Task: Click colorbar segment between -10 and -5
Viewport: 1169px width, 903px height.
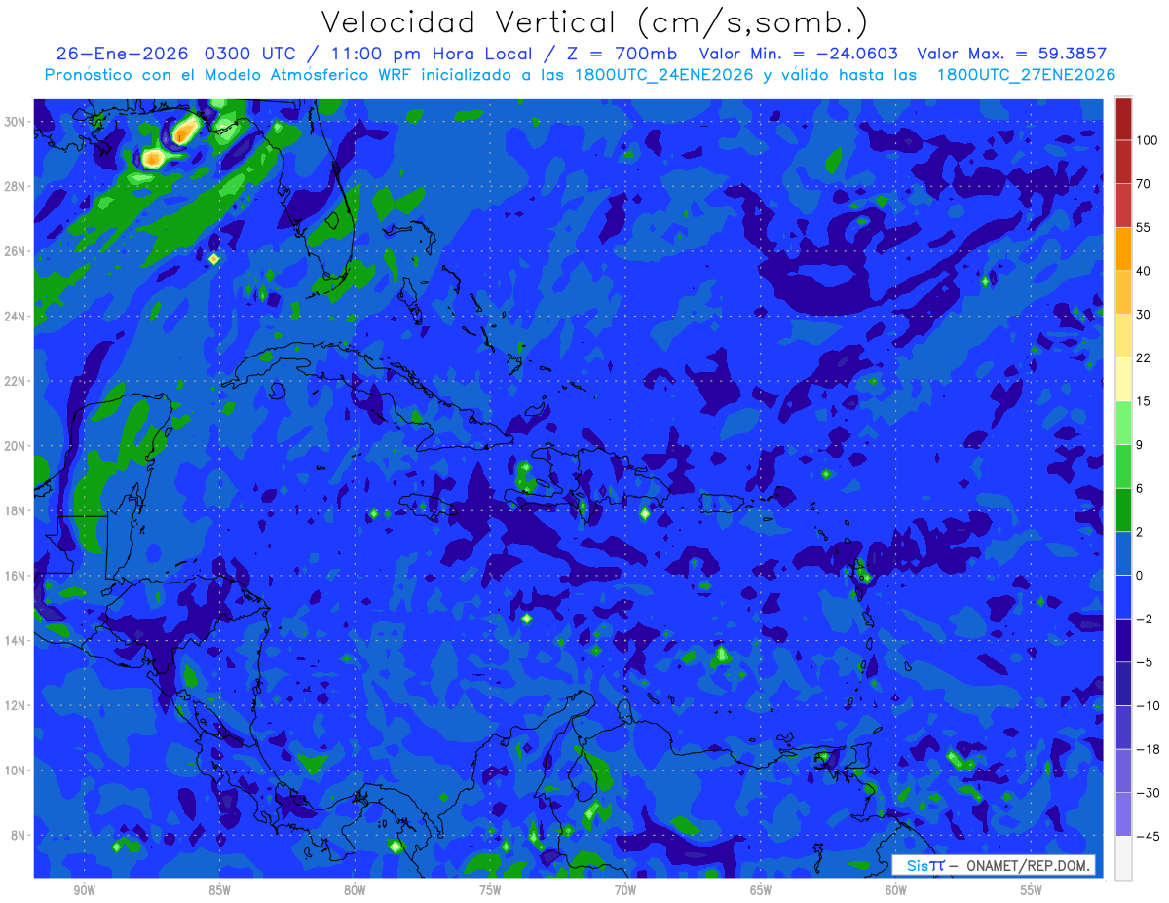Action: [x=1123, y=683]
